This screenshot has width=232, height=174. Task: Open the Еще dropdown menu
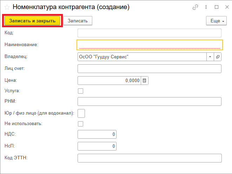coord(216,21)
